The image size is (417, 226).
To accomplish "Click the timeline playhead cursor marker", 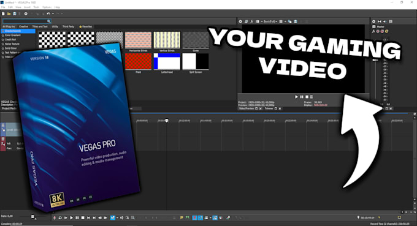I will (x=167, y=121).
